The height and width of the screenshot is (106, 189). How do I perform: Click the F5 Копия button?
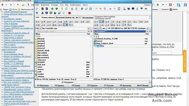[76, 86]
